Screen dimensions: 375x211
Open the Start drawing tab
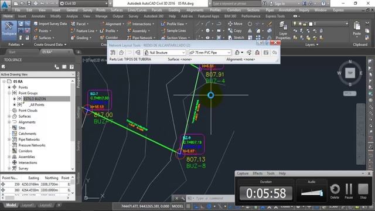coord(12,52)
